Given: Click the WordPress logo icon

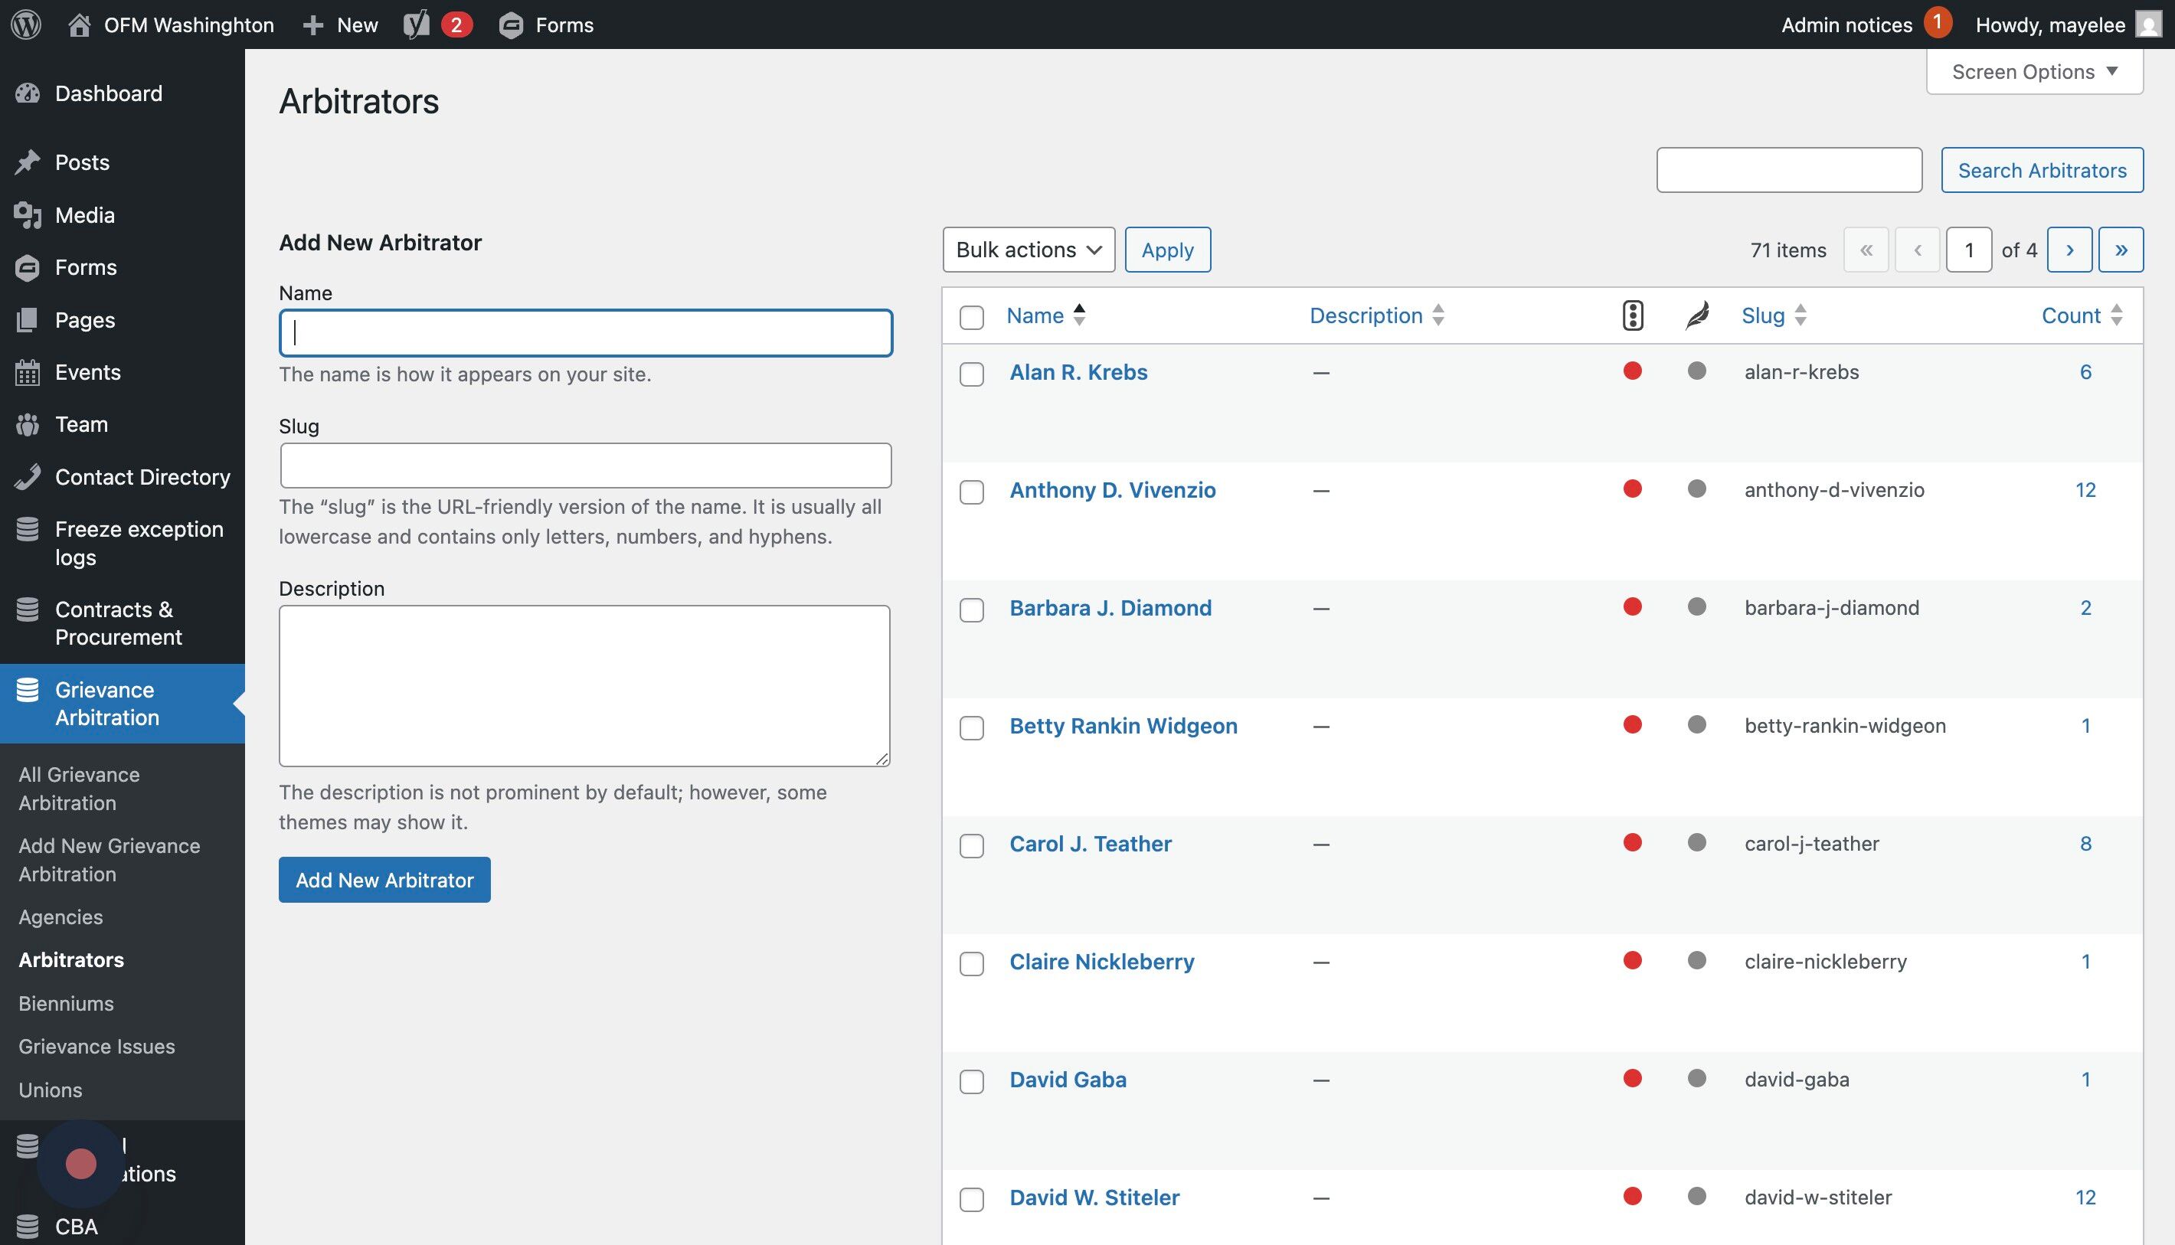Looking at the screenshot, I should 26,24.
